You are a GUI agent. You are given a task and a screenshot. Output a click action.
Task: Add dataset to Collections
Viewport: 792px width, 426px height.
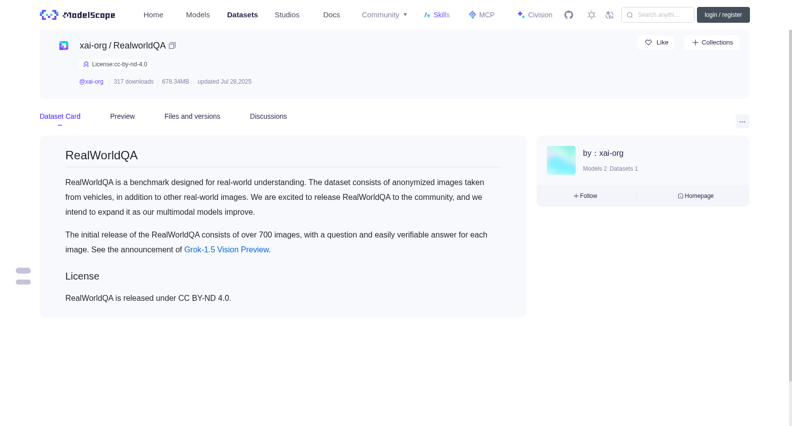(712, 43)
